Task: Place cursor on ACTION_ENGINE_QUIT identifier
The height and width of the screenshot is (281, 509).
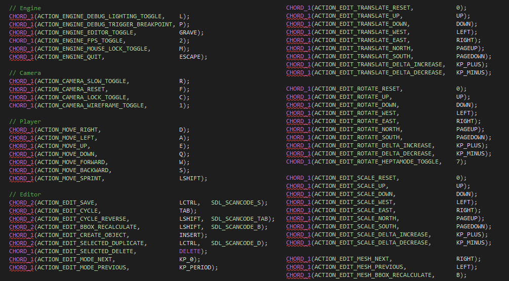Action: 71,57
